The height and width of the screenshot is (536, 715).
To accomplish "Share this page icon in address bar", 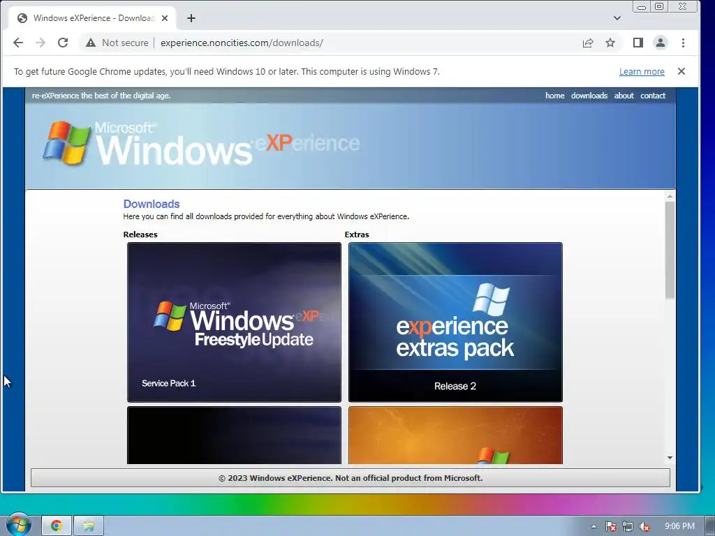I will point(588,43).
